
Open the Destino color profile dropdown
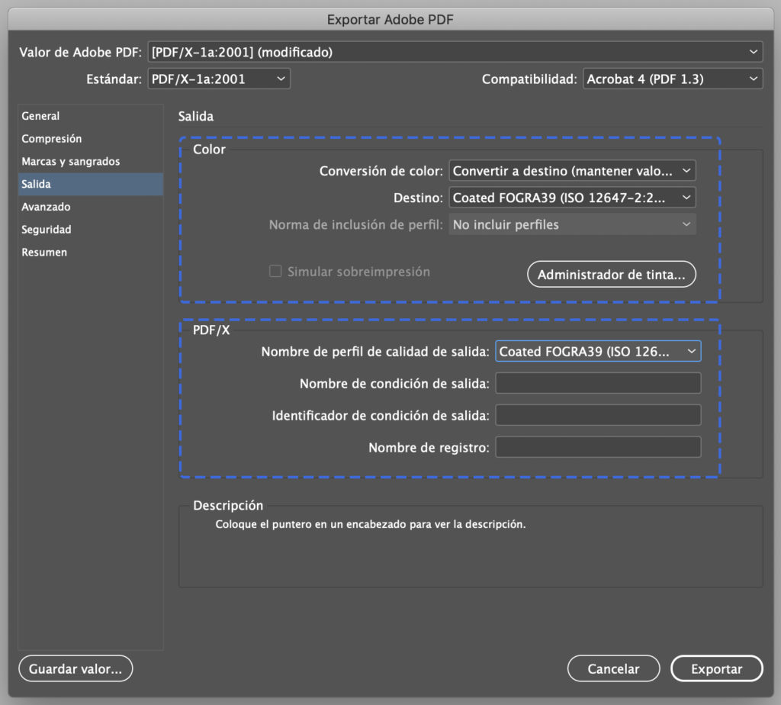click(x=572, y=198)
